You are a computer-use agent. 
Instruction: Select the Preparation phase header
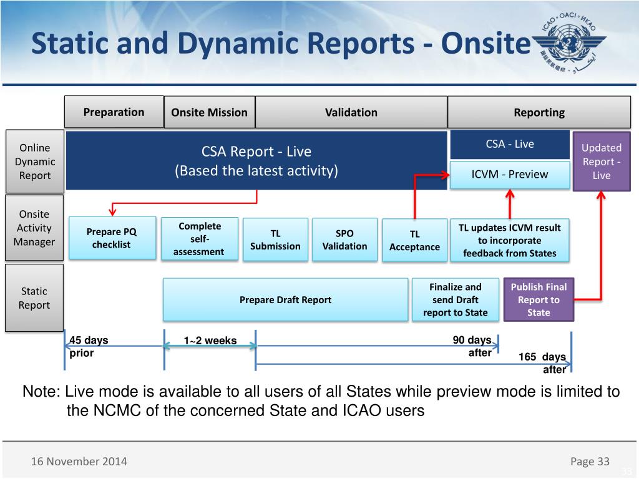pyautogui.click(x=114, y=112)
